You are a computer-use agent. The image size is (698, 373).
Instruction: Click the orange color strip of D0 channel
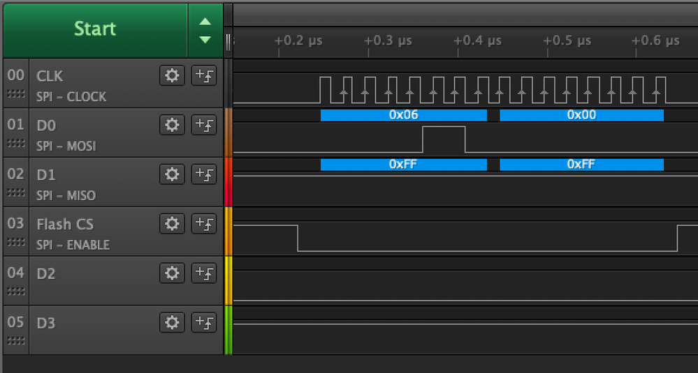tap(228, 132)
